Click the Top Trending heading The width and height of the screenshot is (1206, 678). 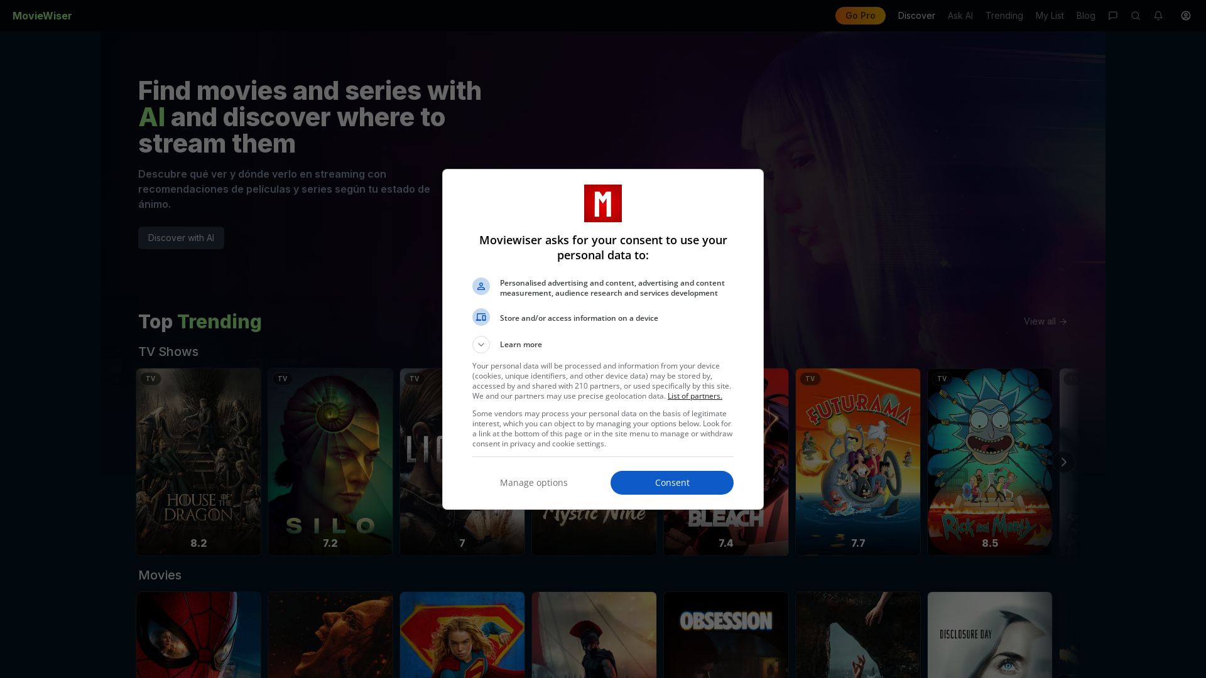200,321
